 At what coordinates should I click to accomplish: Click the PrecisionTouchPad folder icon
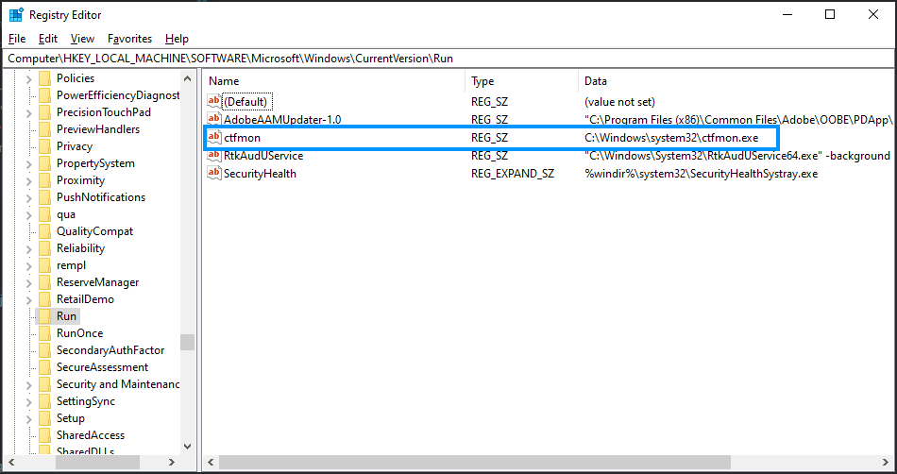[44, 112]
